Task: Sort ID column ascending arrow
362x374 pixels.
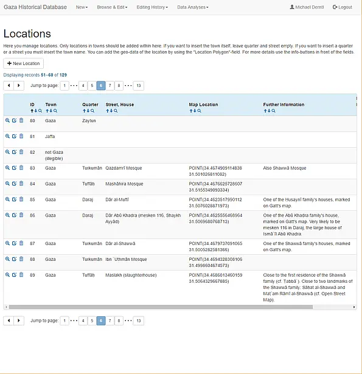Action: pyautogui.click(x=32, y=111)
